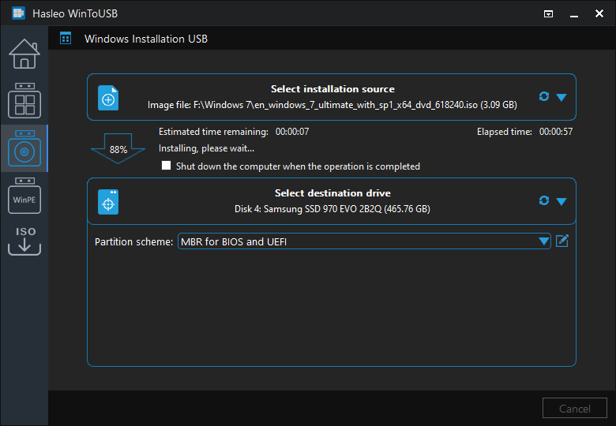Expand the destination drive dropdown arrow
Image resolution: width=616 pixels, height=426 pixels.
[562, 202]
